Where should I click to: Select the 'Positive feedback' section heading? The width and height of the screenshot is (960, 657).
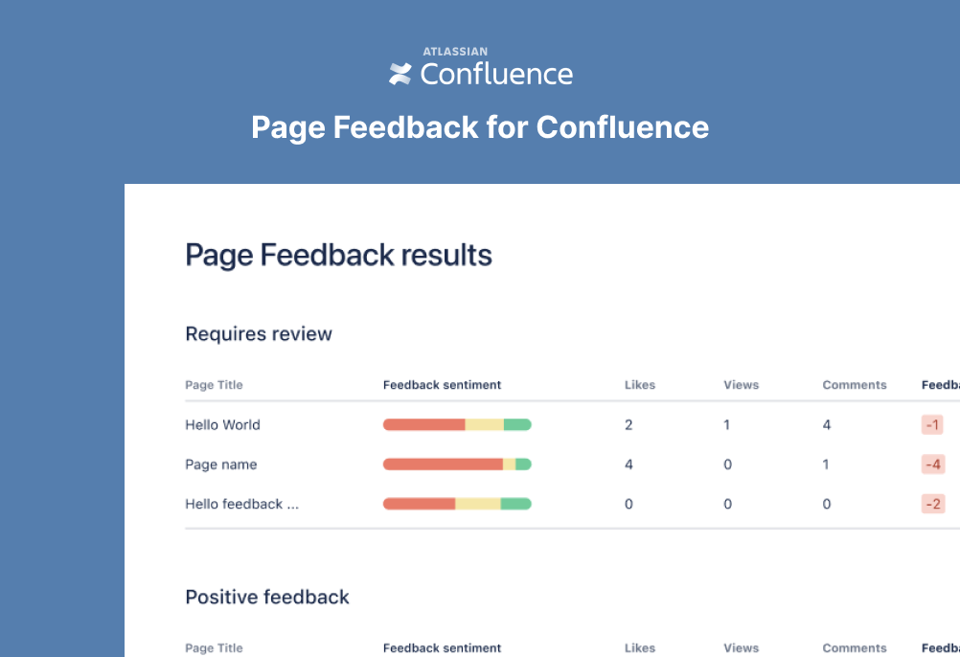[x=267, y=597]
